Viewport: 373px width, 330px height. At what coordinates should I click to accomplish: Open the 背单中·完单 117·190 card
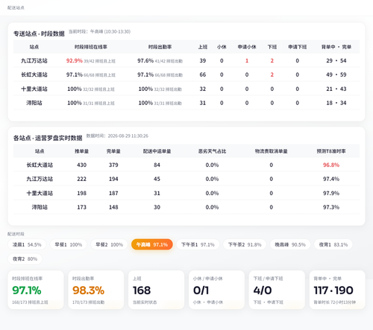click(x=337, y=290)
